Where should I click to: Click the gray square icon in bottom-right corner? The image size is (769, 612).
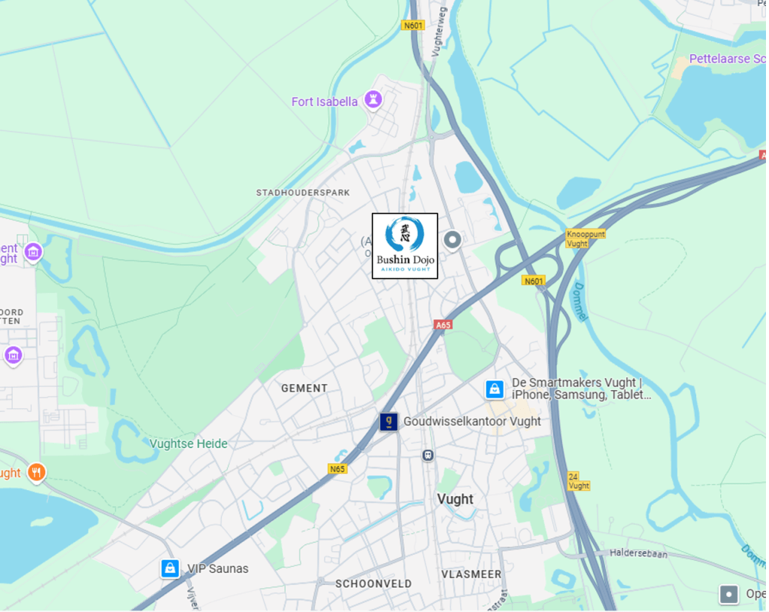[729, 595]
